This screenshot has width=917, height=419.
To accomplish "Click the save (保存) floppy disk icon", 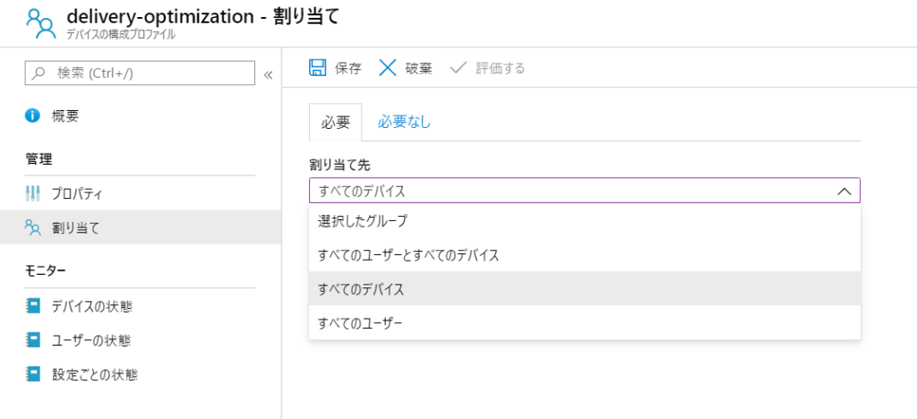I will point(318,68).
